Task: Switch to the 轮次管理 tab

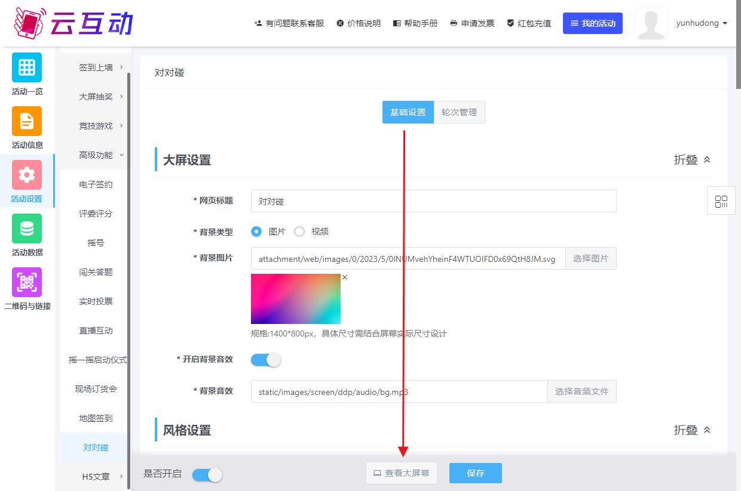Action: (x=459, y=112)
